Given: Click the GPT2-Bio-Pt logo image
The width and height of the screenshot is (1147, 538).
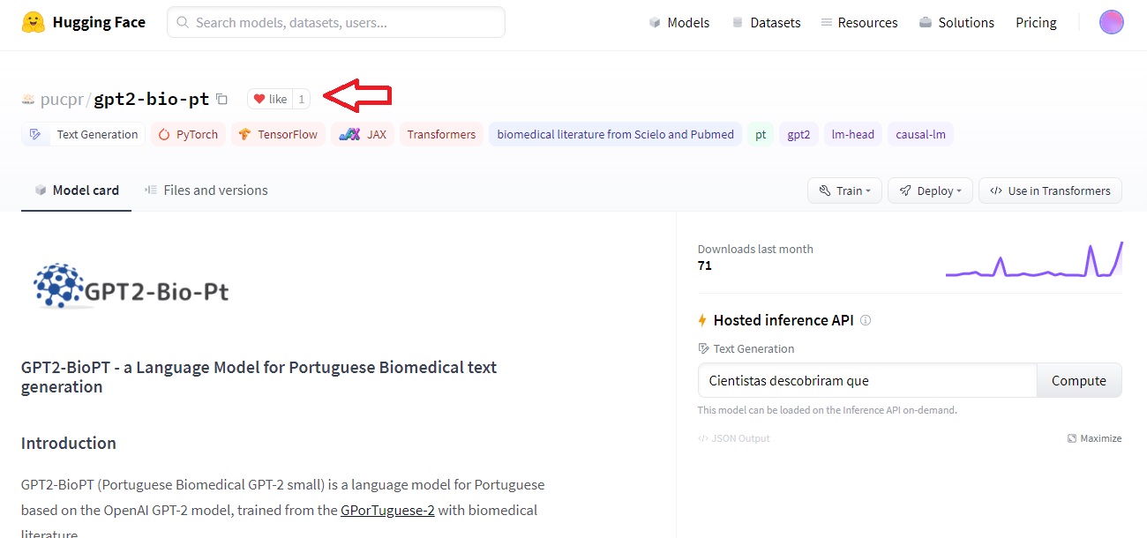Looking at the screenshot, I should click(x=131, y=286).
